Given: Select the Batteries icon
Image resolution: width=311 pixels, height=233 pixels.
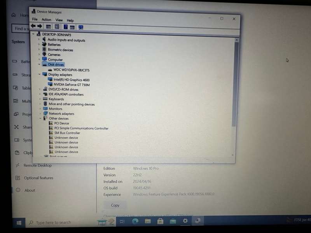Looking at the screenshot, I should [44, 44].
